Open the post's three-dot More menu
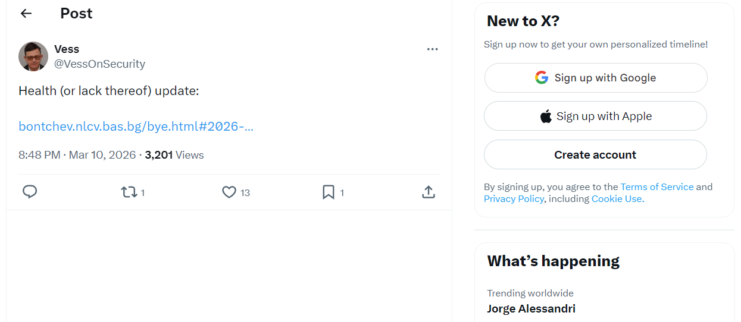This screenshot has width=741, height=322. [x=433, y=49]
